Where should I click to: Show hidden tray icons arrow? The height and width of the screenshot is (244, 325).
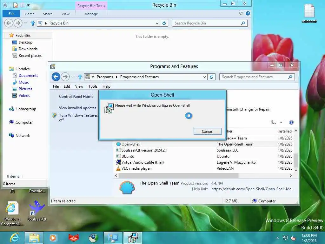point(277,238)
